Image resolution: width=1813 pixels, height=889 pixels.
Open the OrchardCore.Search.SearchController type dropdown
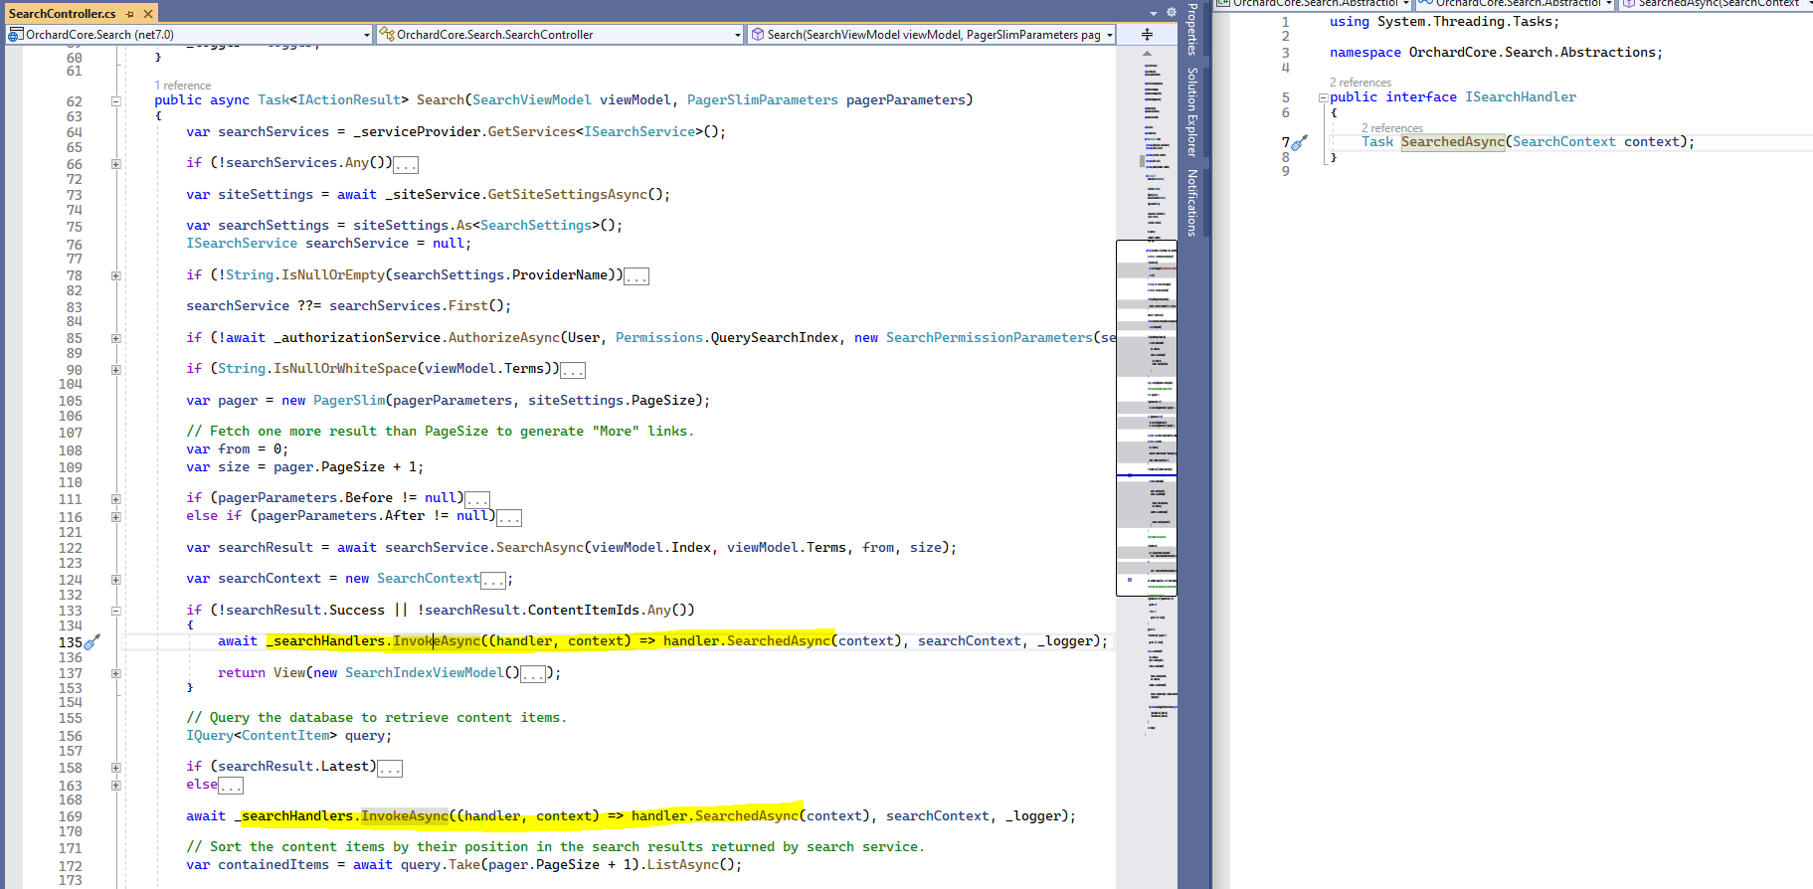738,35
